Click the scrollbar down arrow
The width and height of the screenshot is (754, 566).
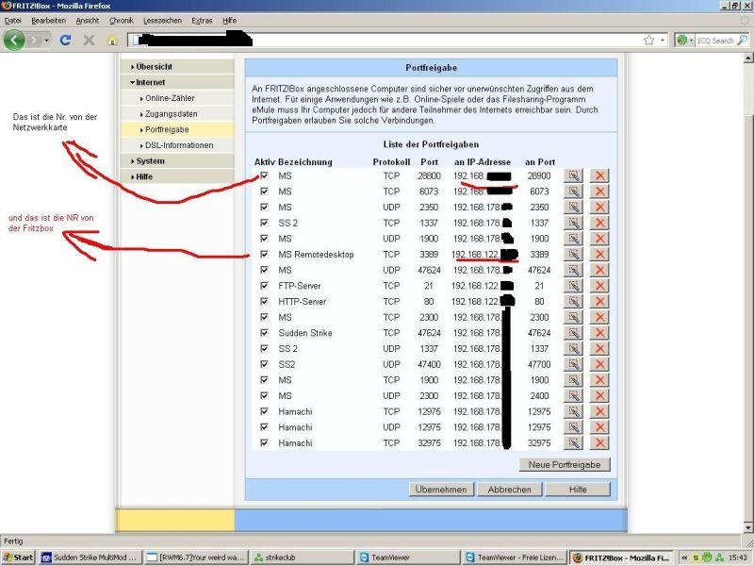coord(748,527)
